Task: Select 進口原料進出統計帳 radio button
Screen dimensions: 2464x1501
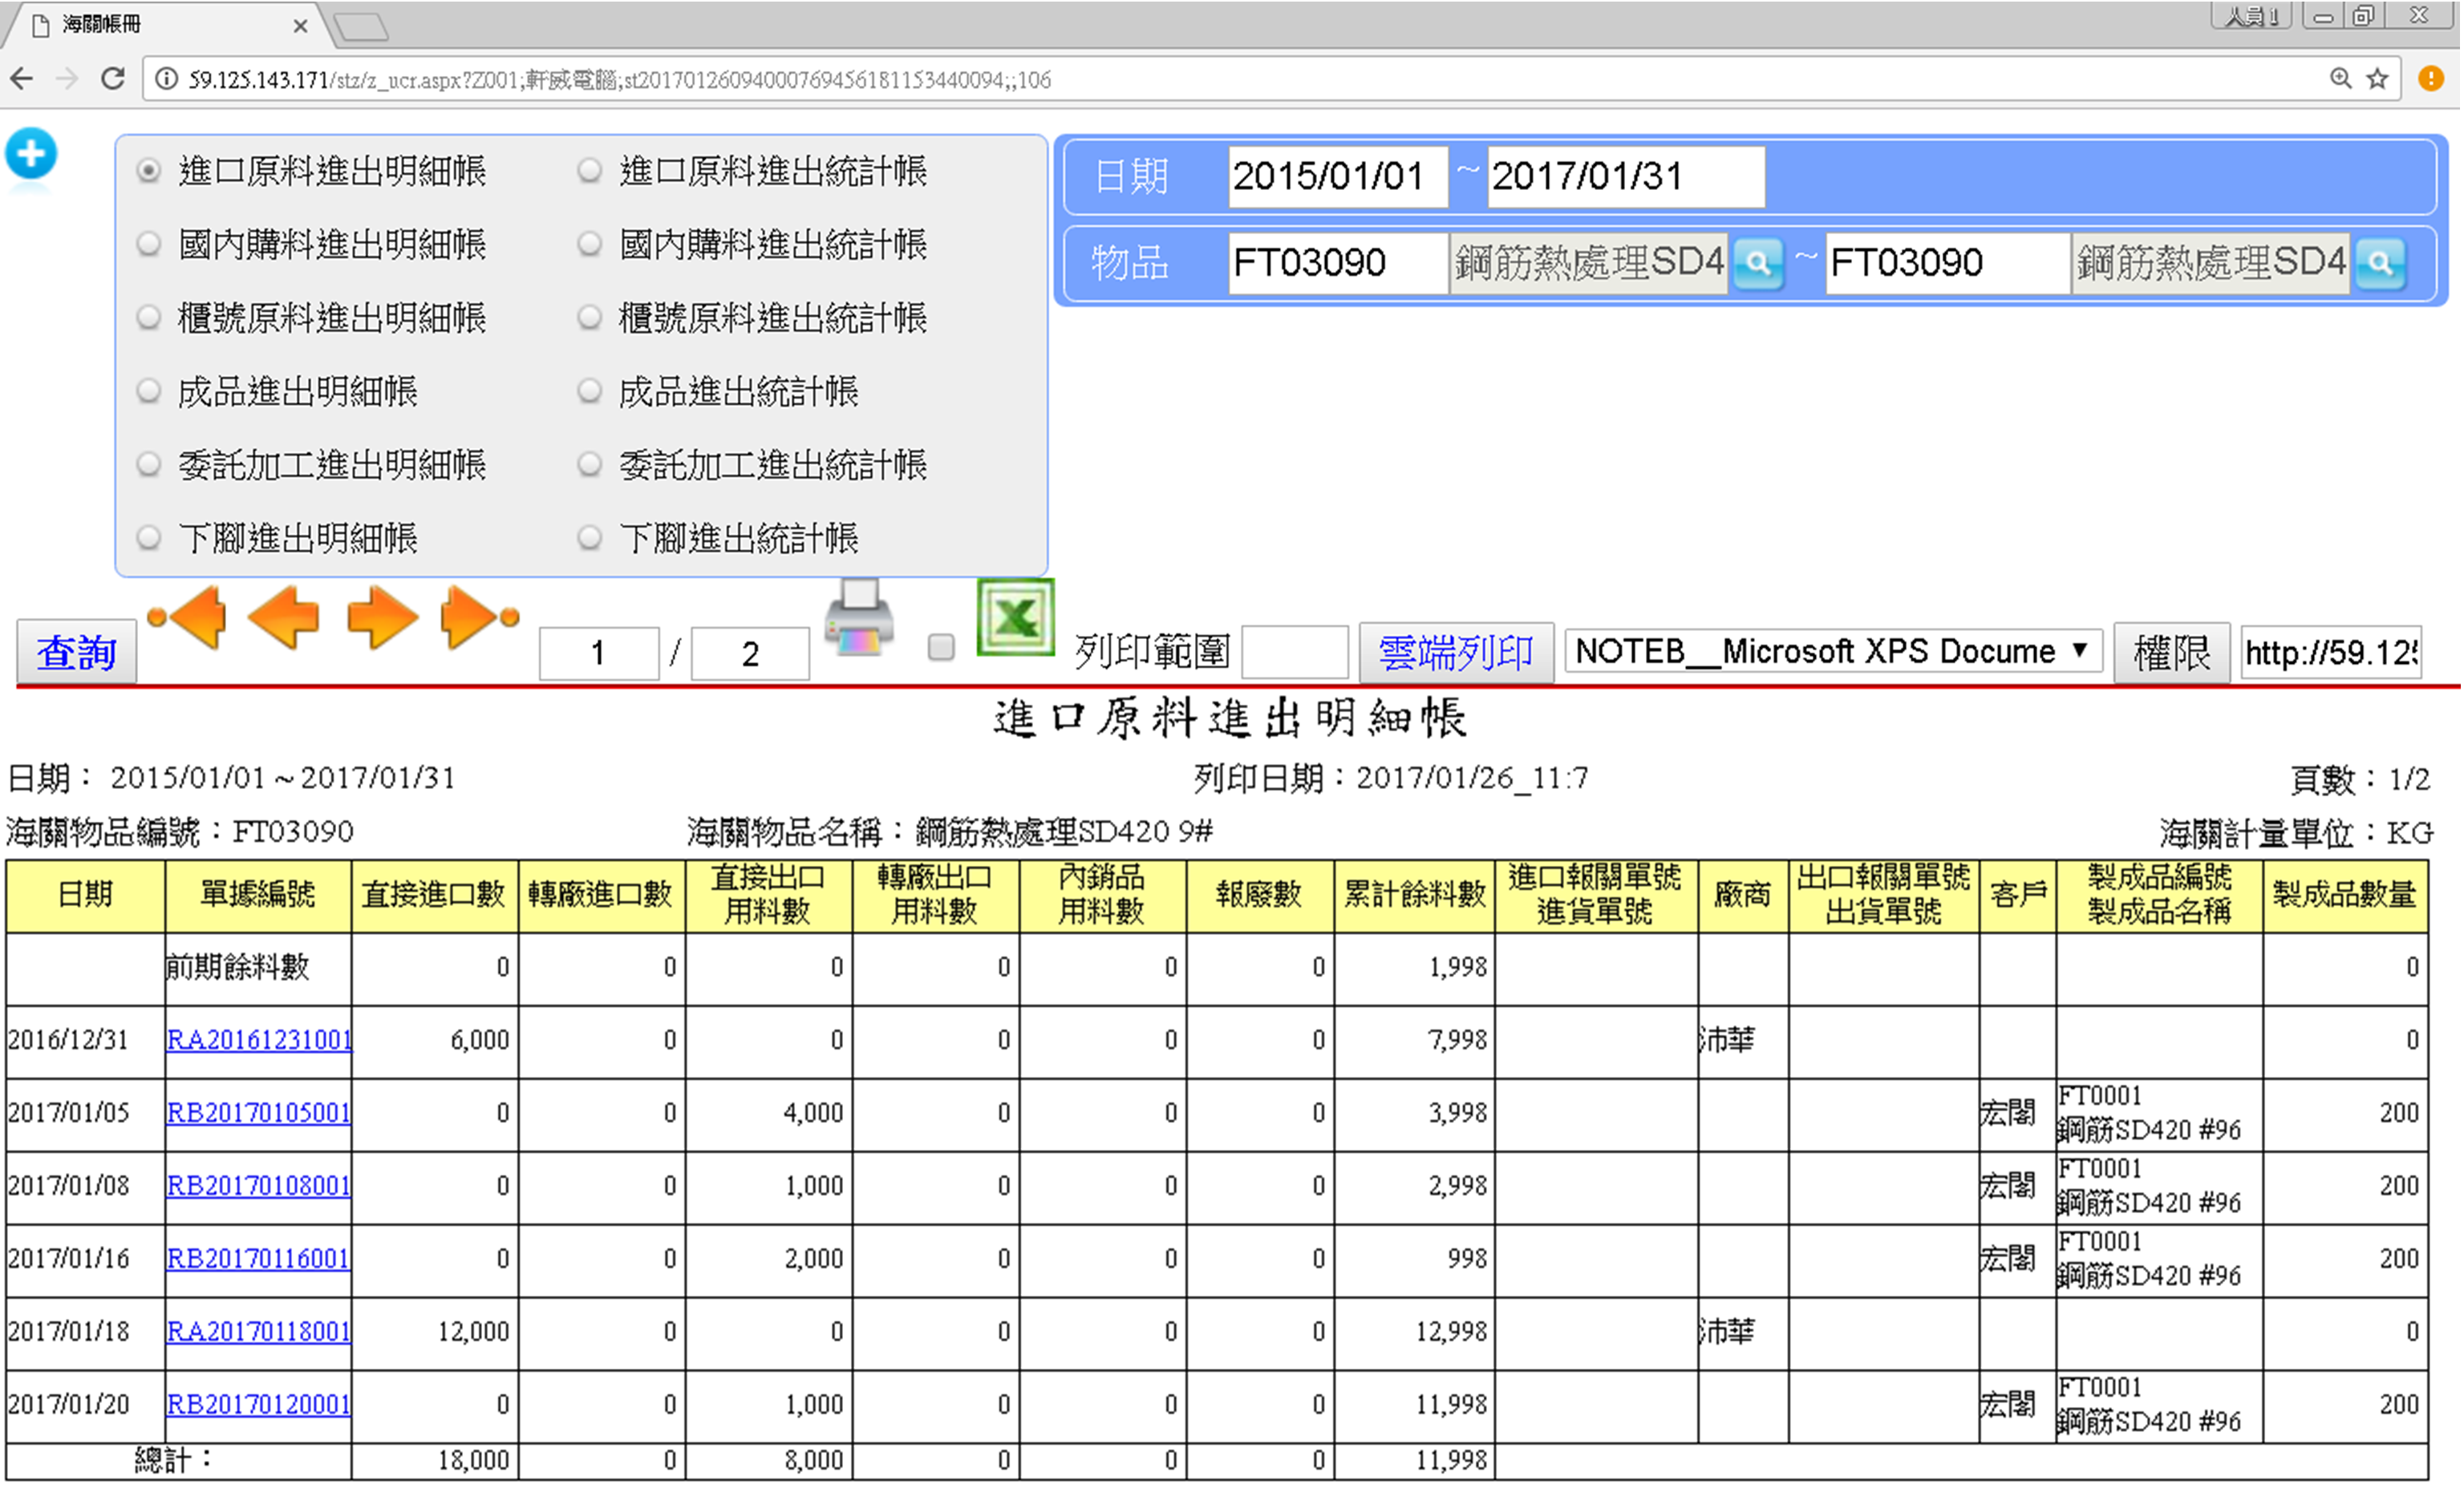Action: (x=590, y=171)
